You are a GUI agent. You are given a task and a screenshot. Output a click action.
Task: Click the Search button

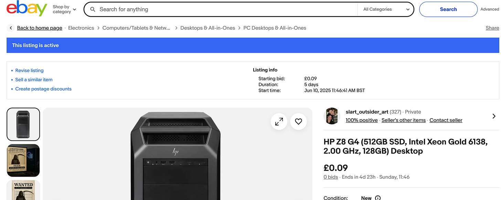click(x=448, y=9)
